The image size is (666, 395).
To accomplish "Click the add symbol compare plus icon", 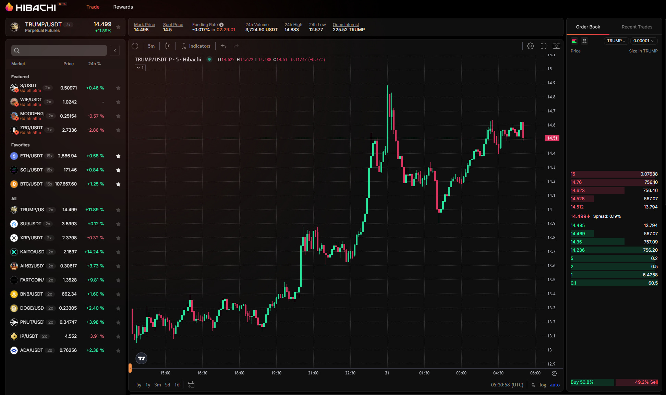I will (135, 46).
